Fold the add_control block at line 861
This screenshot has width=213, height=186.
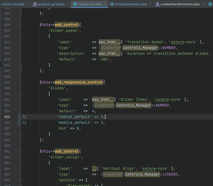tap(20, 151)
